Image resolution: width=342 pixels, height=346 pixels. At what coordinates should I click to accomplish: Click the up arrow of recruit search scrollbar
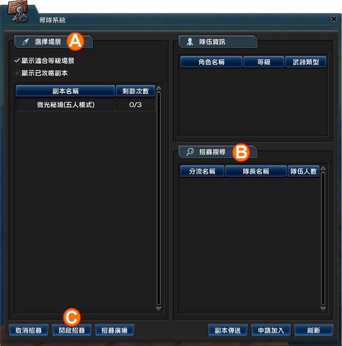coord(323,168)
